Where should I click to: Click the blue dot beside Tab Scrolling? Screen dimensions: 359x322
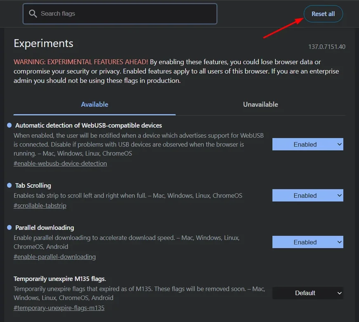tap(9, 185)
